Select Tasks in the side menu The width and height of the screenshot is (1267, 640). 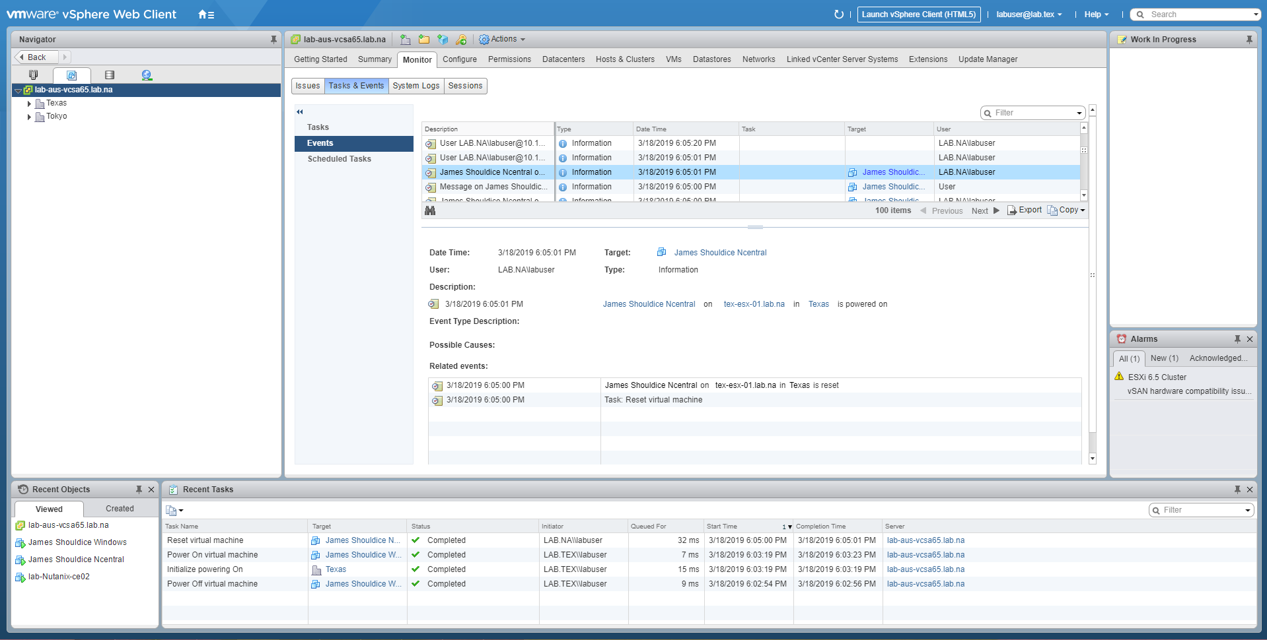[354, 127]
